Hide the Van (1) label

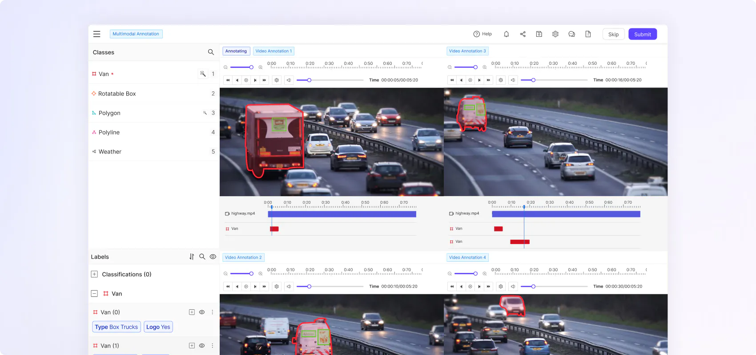coord(202,346)
